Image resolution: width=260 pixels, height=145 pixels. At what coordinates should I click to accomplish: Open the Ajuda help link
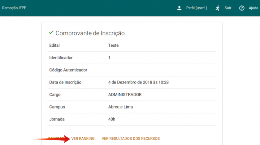253,8
